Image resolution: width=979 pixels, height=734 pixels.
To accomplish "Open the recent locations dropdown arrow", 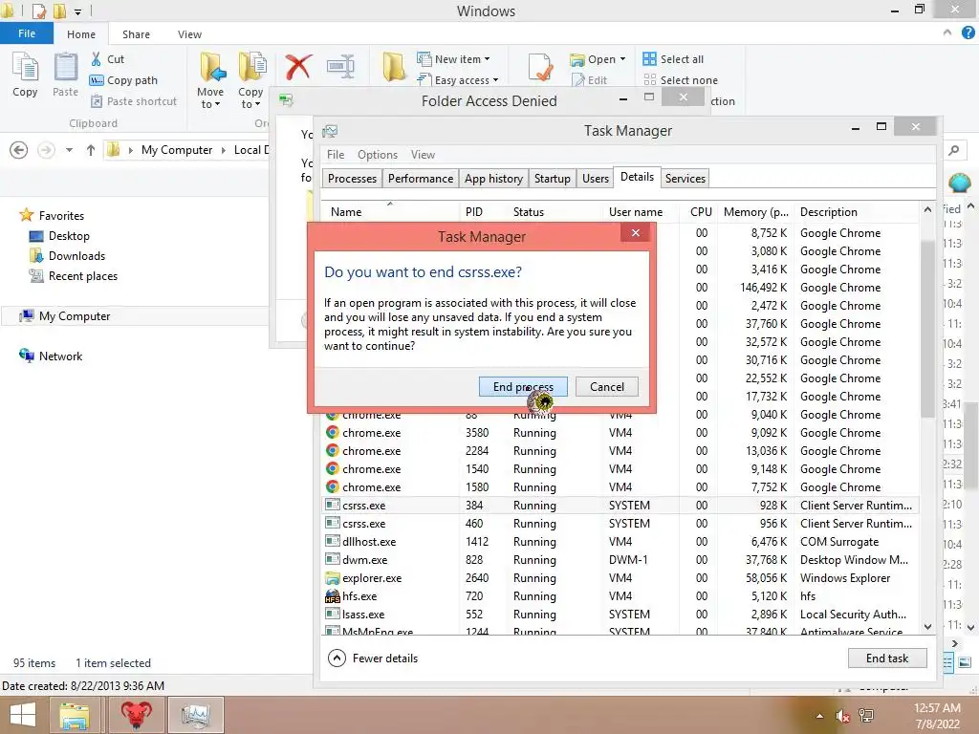I will (69, 150).
